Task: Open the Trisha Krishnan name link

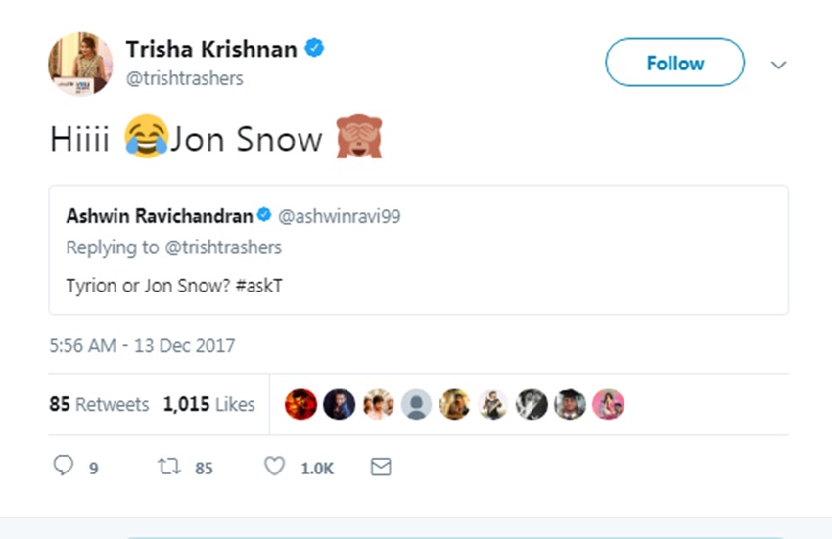Action: click(211, 49)
